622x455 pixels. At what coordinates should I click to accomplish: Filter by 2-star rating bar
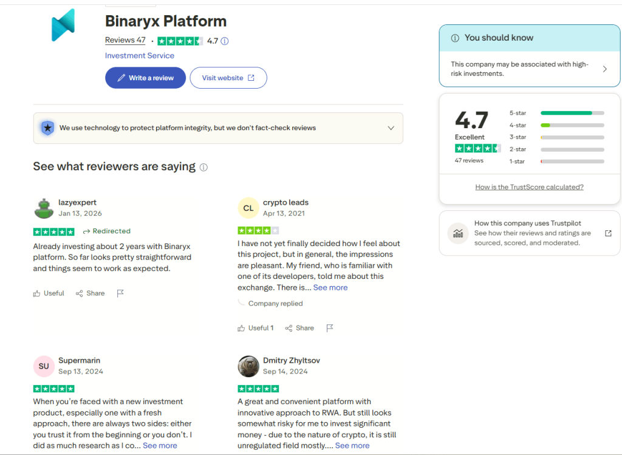[x=557, y=149]
